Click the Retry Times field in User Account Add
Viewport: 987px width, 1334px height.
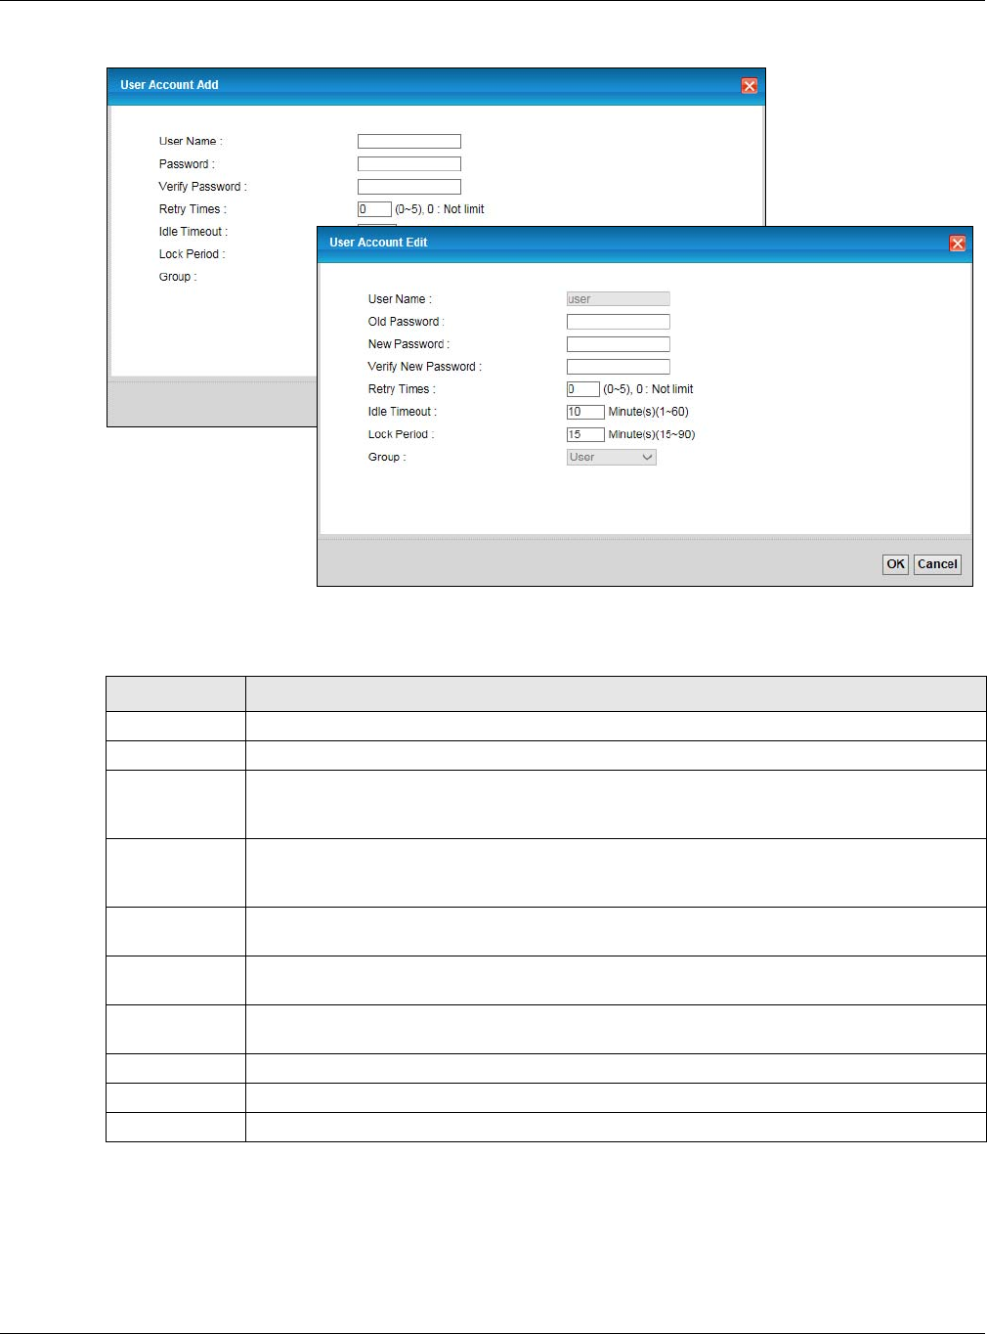374,209
